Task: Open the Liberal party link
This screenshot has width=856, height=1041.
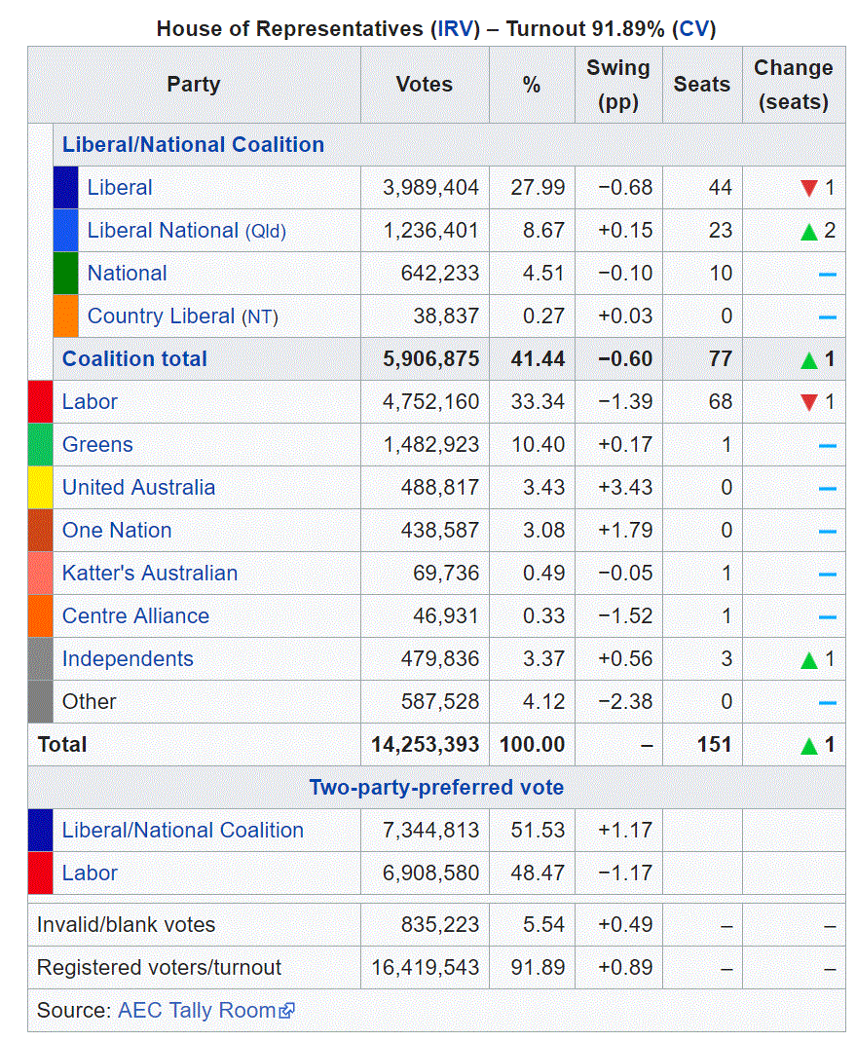Action: (120, 188)
